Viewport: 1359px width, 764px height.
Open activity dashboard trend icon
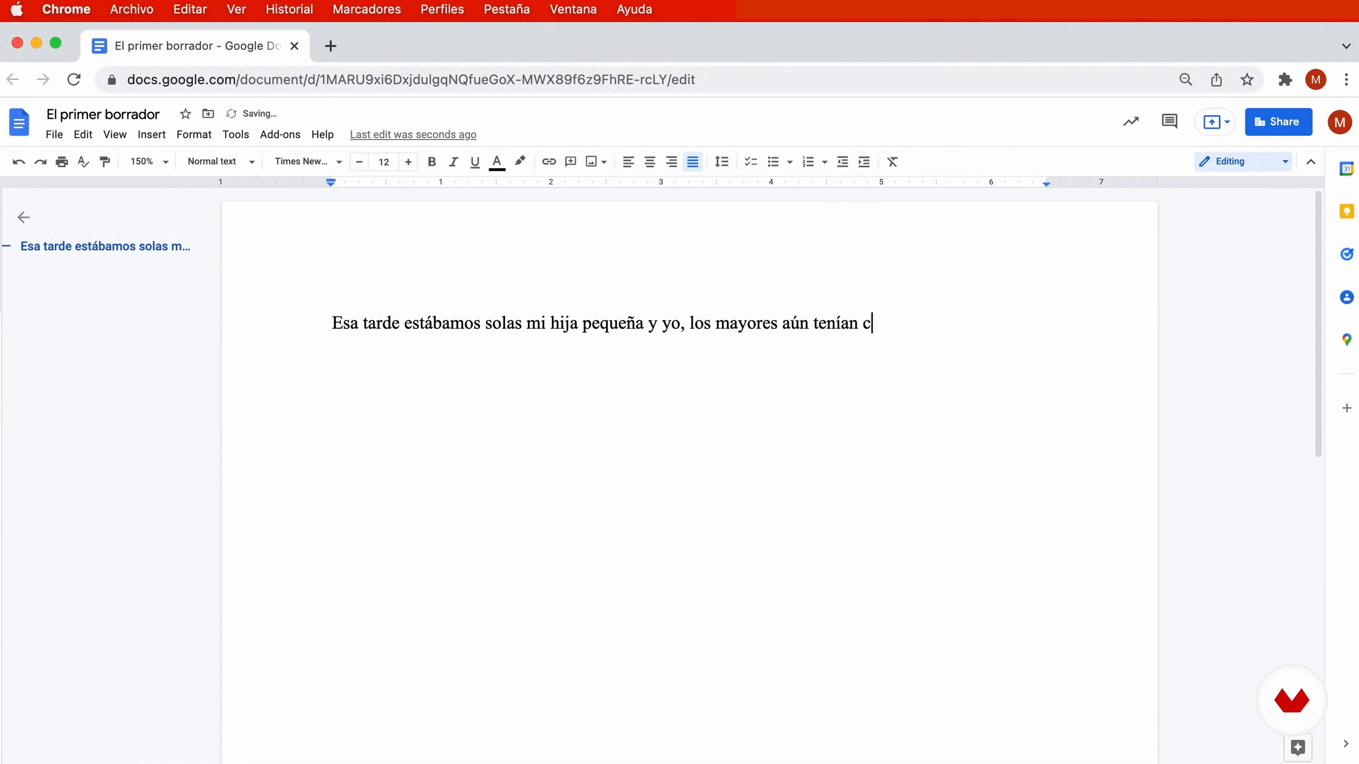tap(1131, 122)
